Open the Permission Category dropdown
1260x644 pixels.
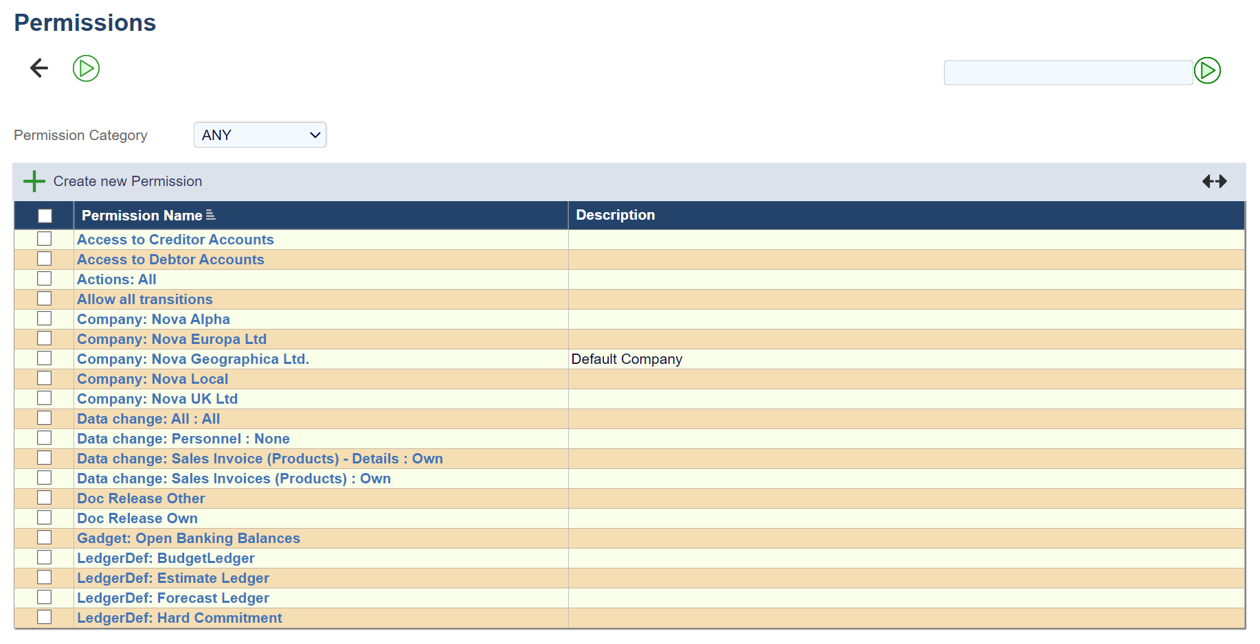pos(260,135)
